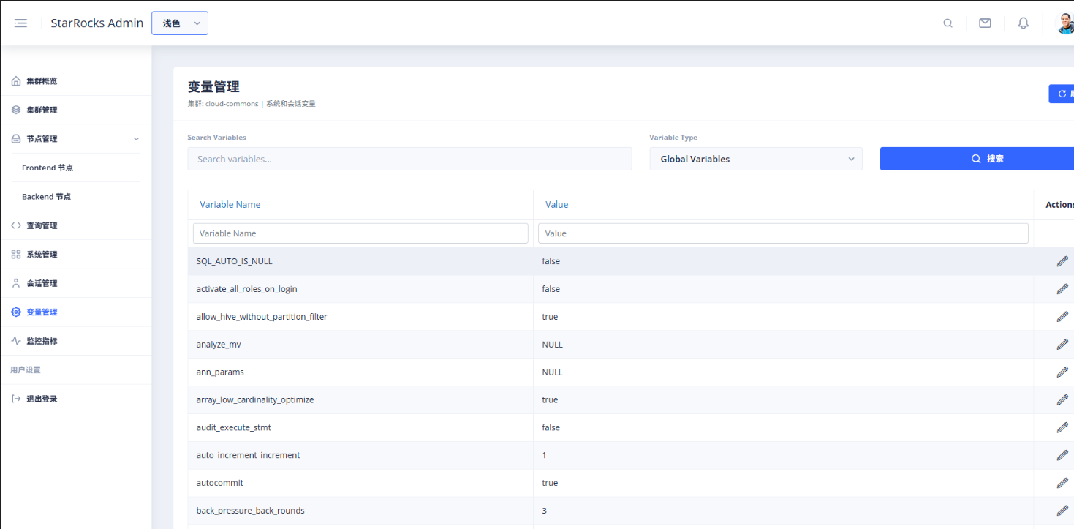Select Frontend 节点 submenu item
This screenshot has width=1074, height=529.
pos(48,168)
